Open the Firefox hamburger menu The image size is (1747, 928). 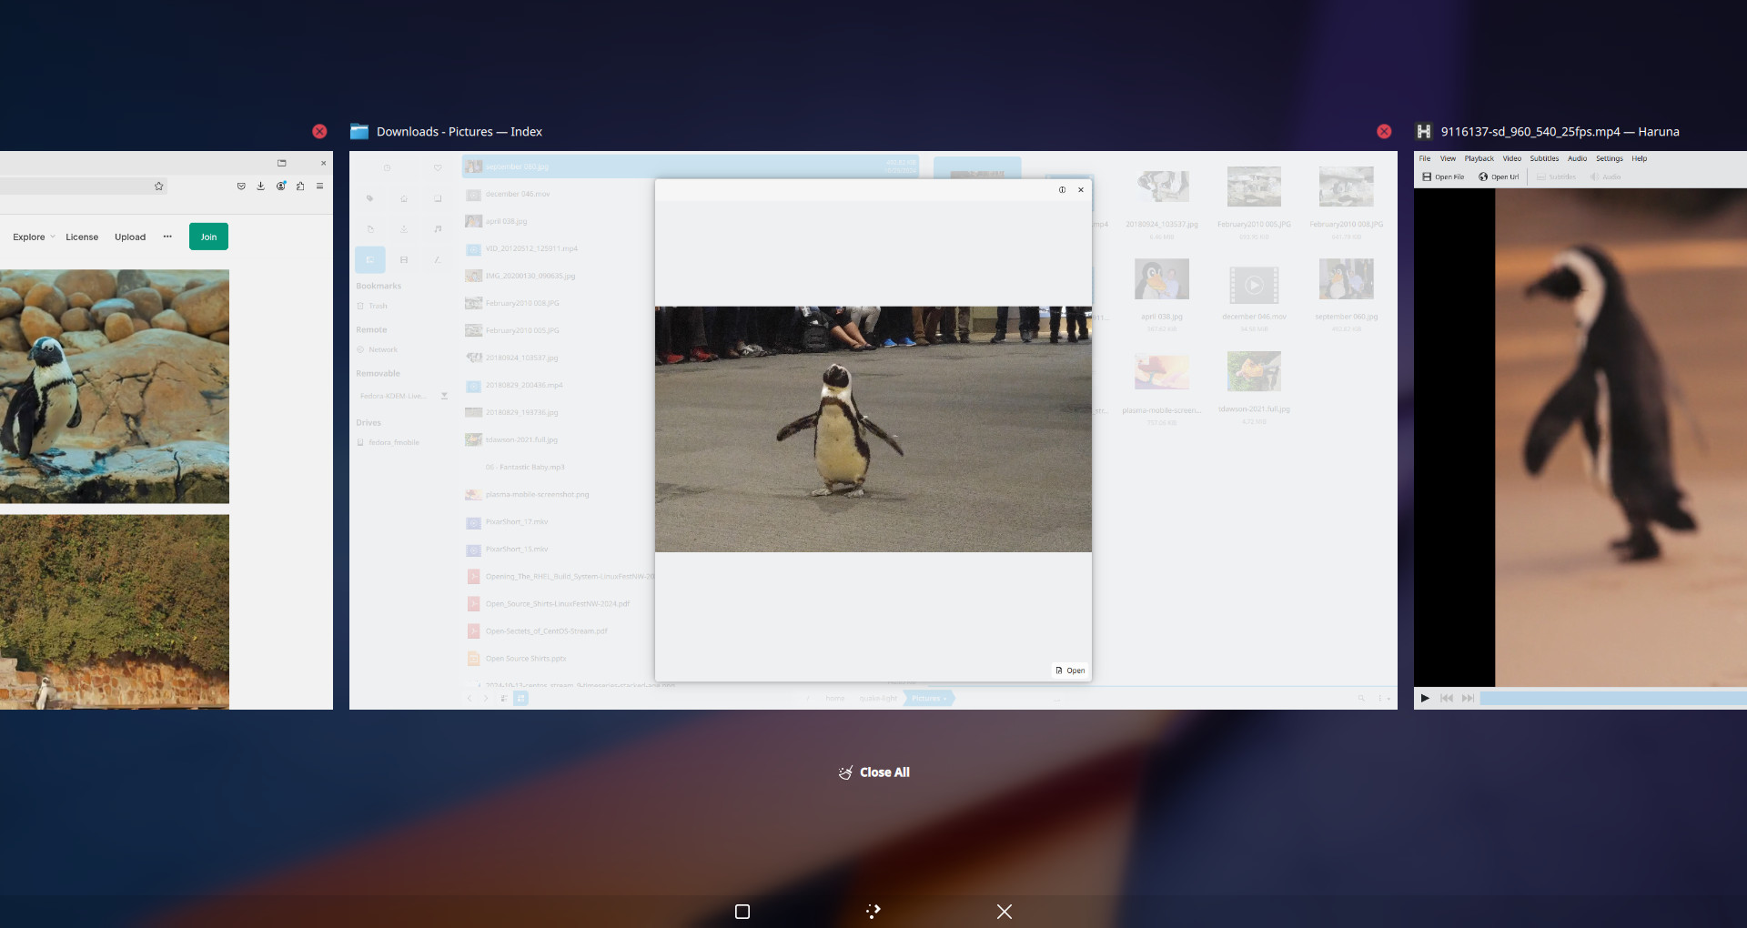coord(319,187)
